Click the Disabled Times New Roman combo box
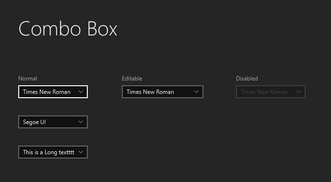Viewport: 331px width, 182px height. coord(271,91)
